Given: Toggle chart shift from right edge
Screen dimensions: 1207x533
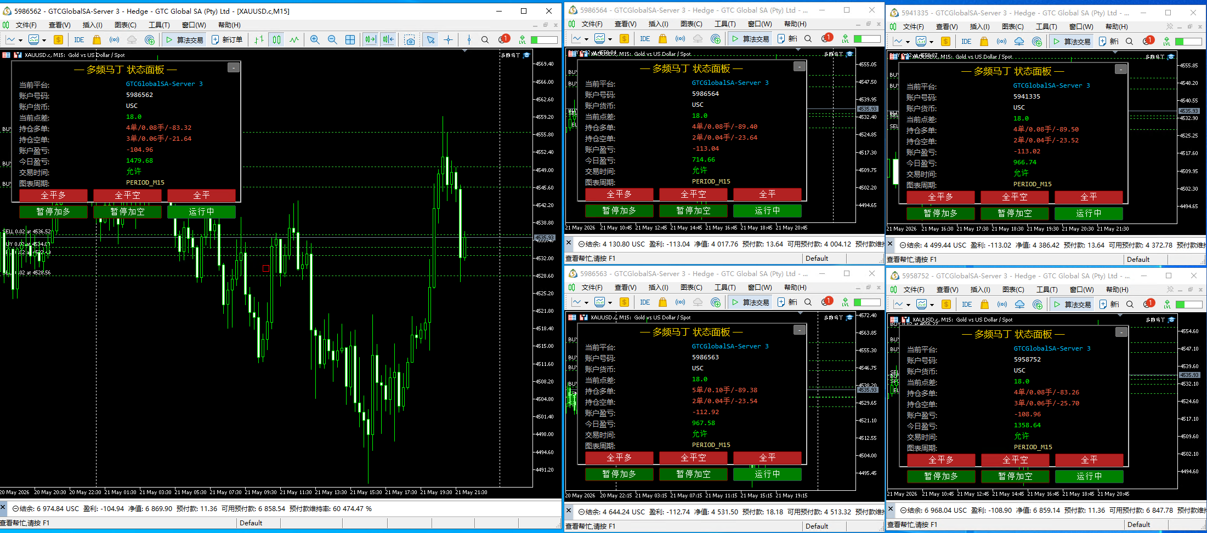Looking at the screenshot, I should click(x=388, y=39).
